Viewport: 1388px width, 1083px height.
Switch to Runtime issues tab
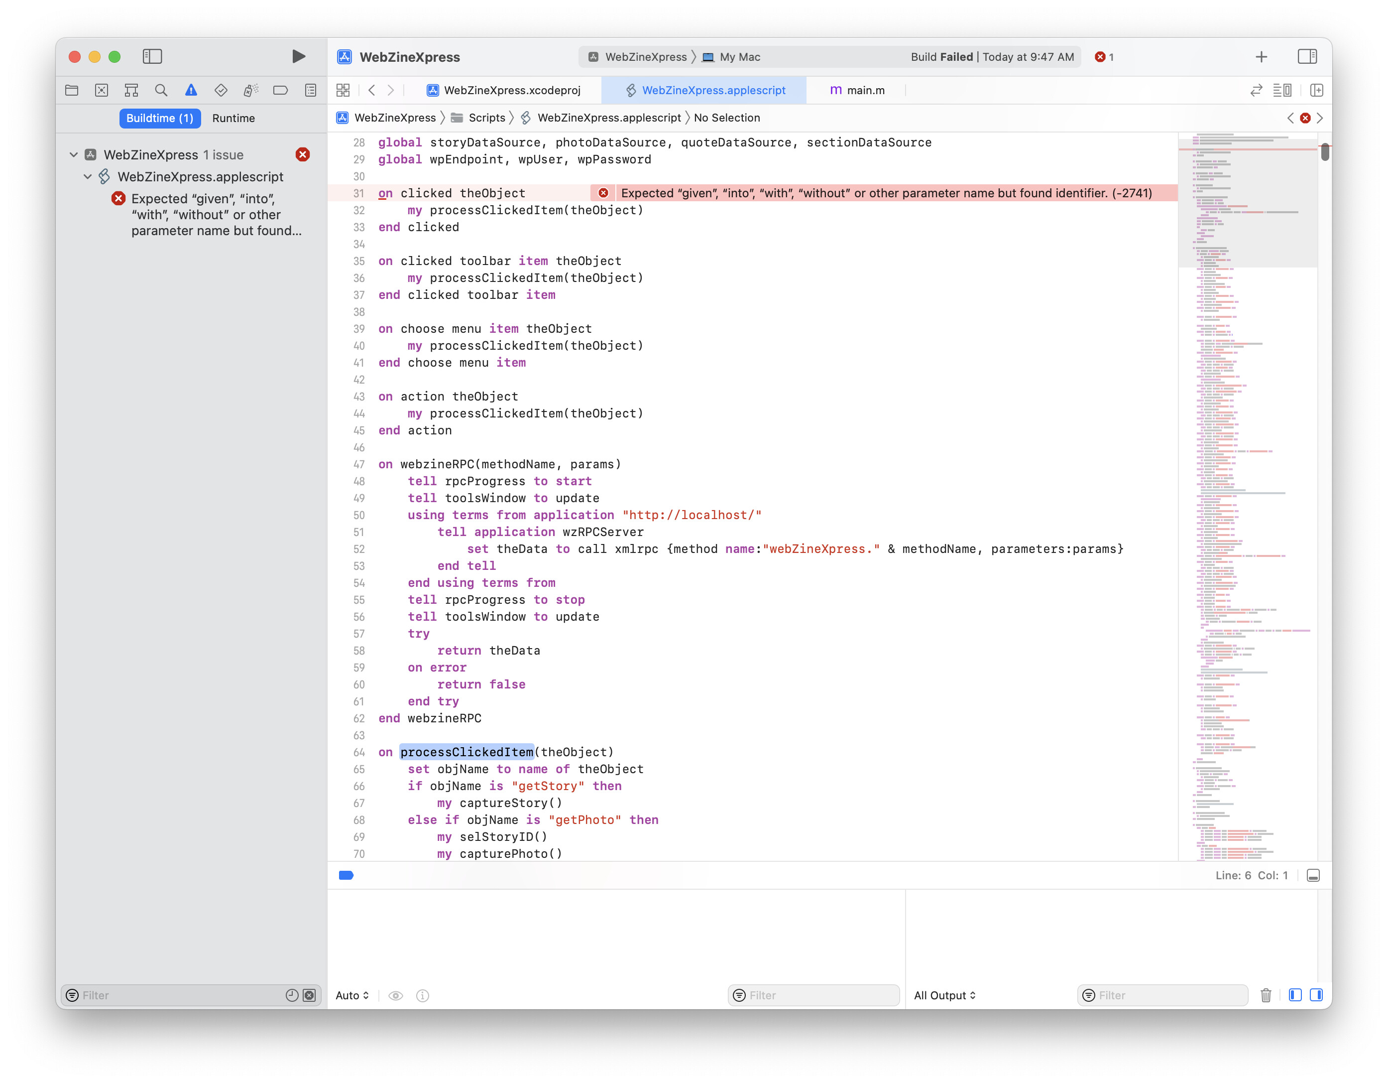tap(233, 118)
